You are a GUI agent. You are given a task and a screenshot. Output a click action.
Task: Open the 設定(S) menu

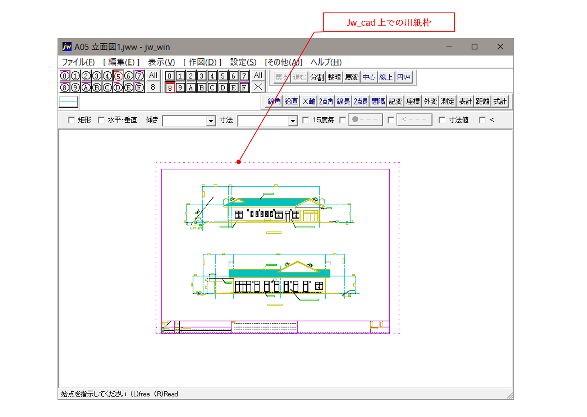(x=243, y=62)
